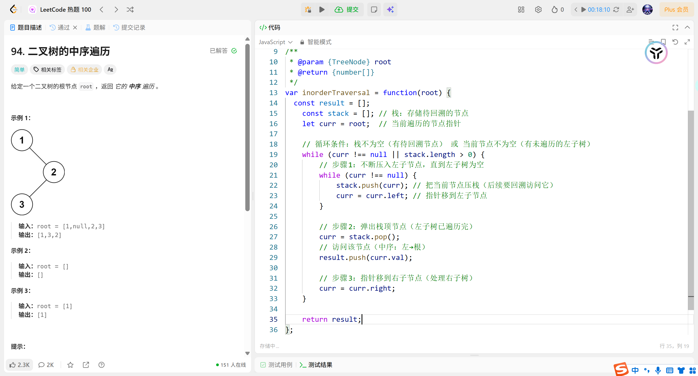
Task: Open settings gear icon
Action: (538, 10)
